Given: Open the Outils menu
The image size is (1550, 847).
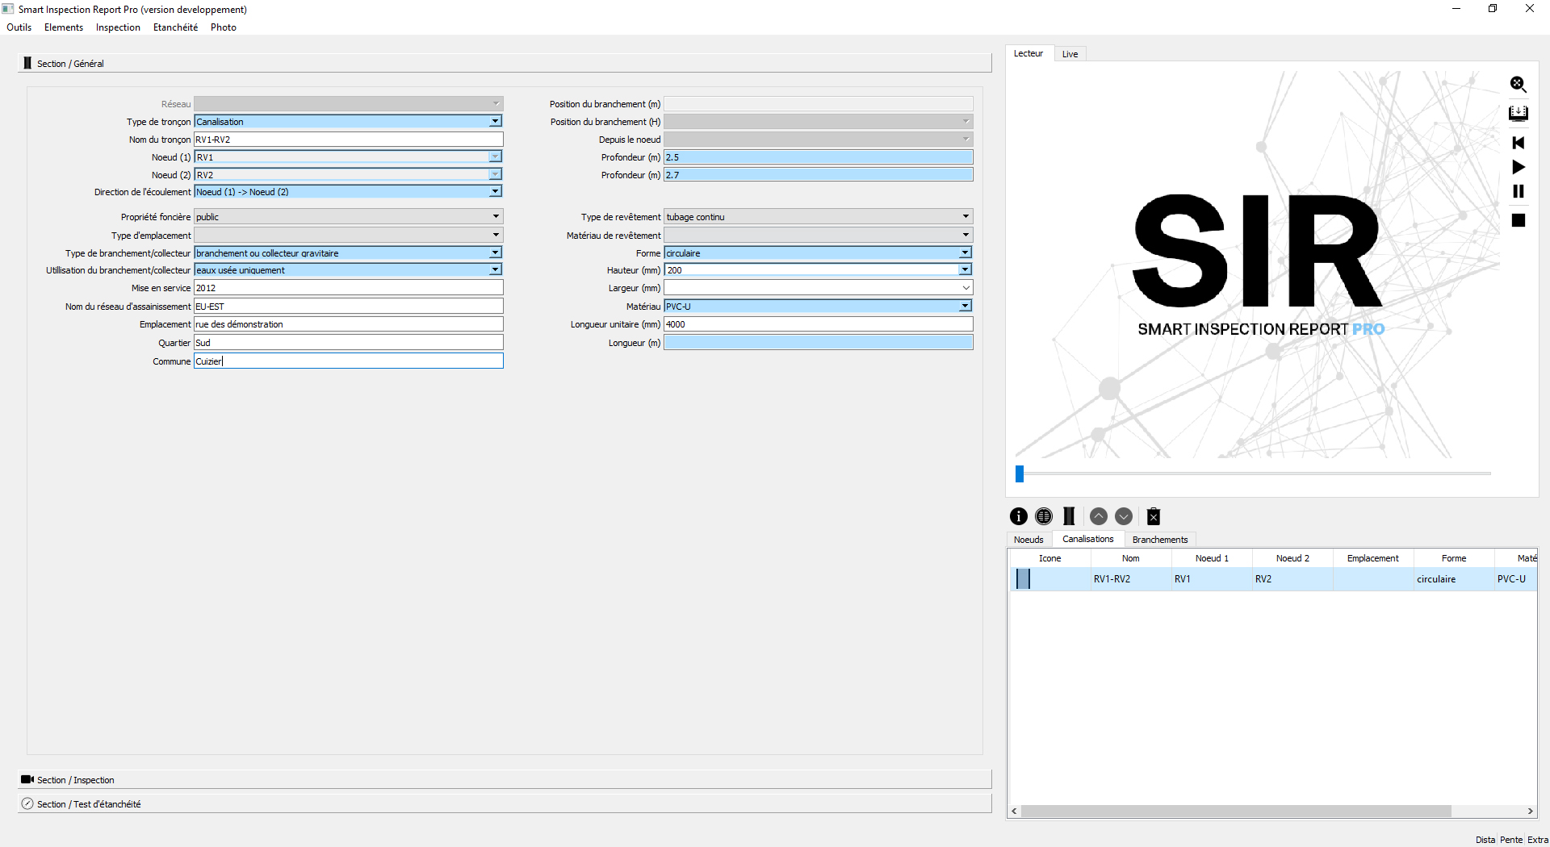Looking at the screenshot, I should click(19, 27).
